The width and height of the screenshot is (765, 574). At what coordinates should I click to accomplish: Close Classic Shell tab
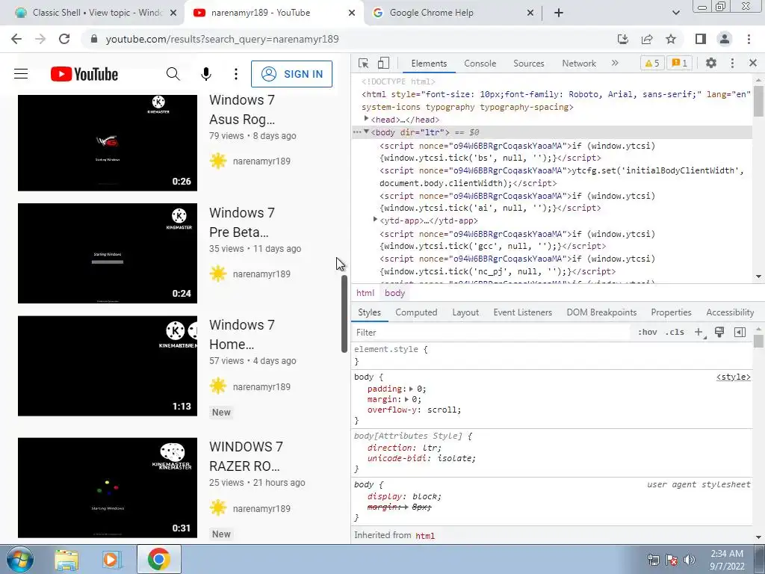pos(173,13)
